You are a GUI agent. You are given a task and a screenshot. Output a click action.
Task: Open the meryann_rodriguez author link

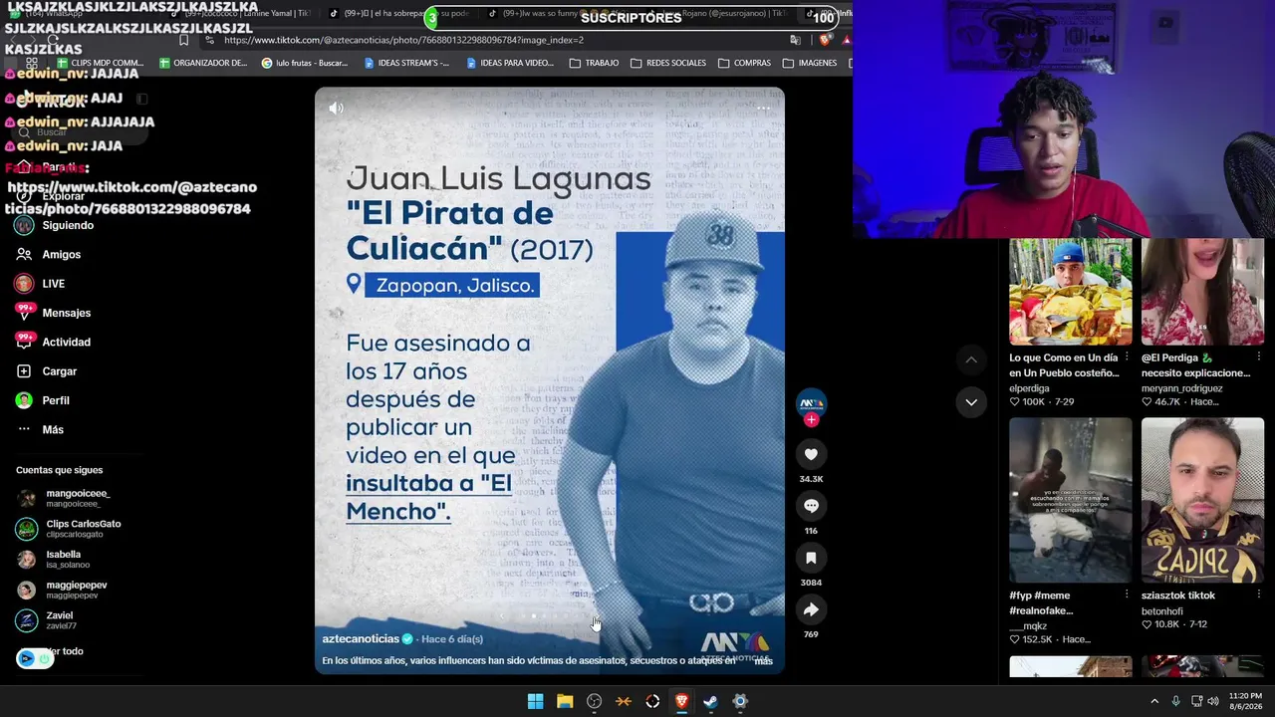click(1182, 388)
